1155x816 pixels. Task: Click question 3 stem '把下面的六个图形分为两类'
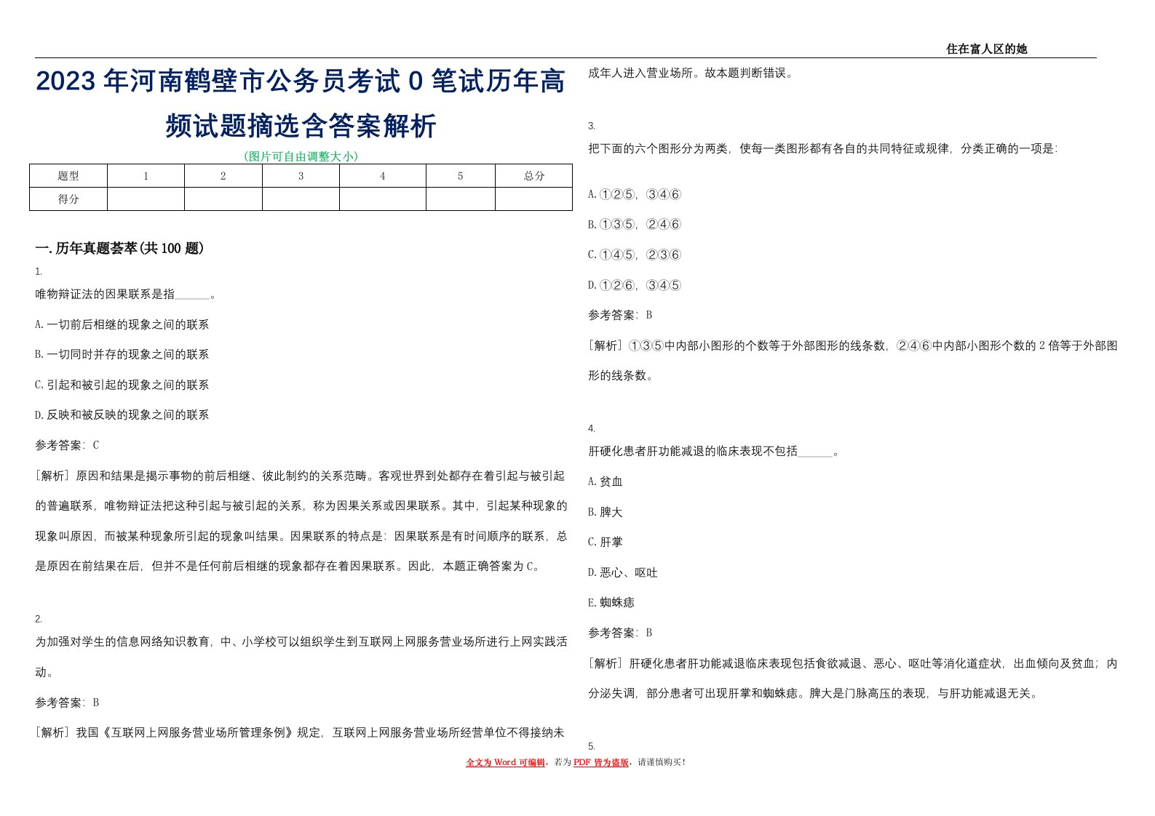822,148
